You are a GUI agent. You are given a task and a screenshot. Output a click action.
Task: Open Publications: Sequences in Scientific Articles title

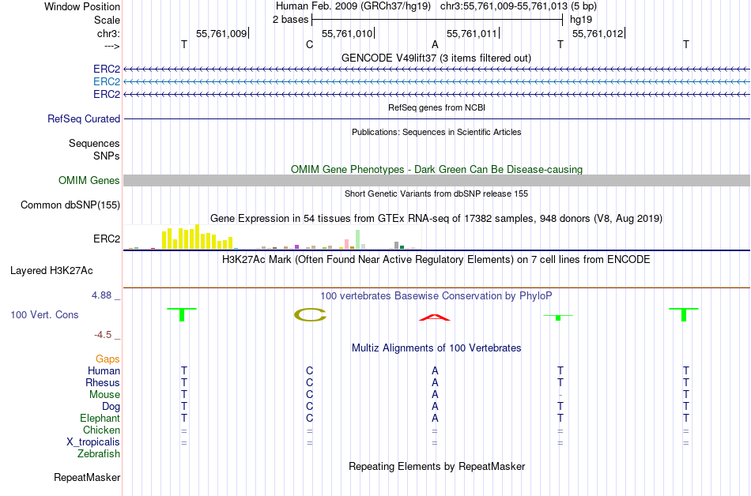436,132
